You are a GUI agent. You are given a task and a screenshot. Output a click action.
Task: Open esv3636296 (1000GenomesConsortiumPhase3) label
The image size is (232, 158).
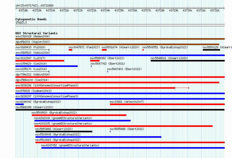[47, 85]
